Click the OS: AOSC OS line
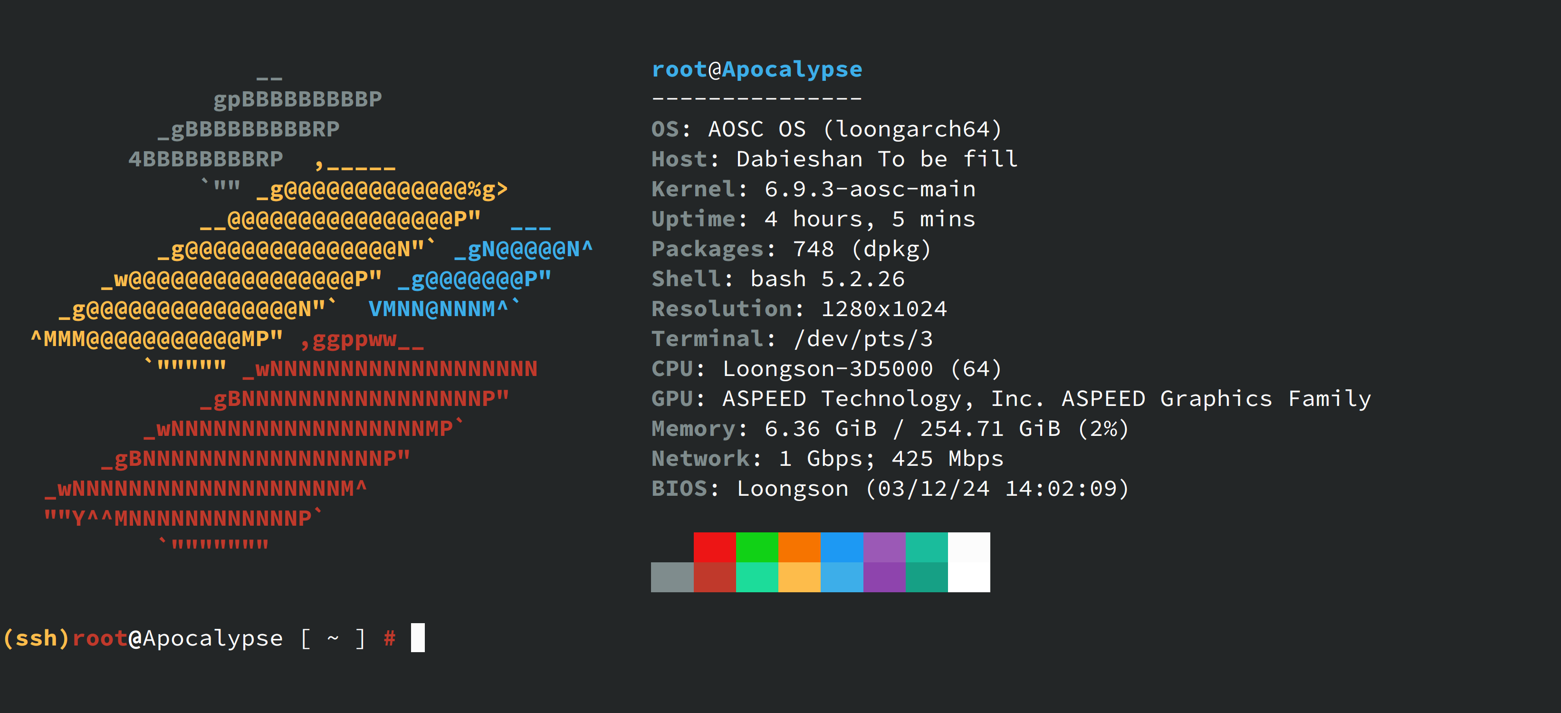1561x713 pixels. [x=826, y=129]
